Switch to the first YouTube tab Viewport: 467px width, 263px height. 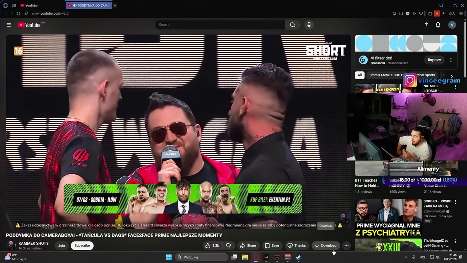point(41,5)
